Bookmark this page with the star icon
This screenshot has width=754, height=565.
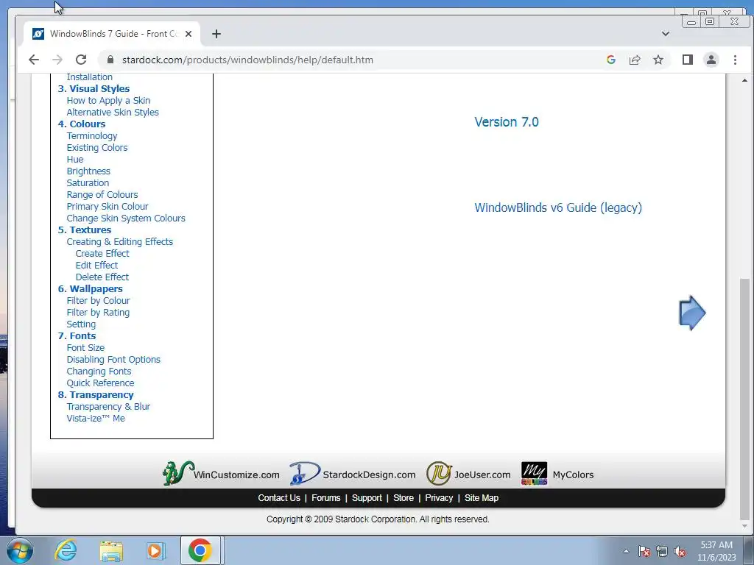658,60
